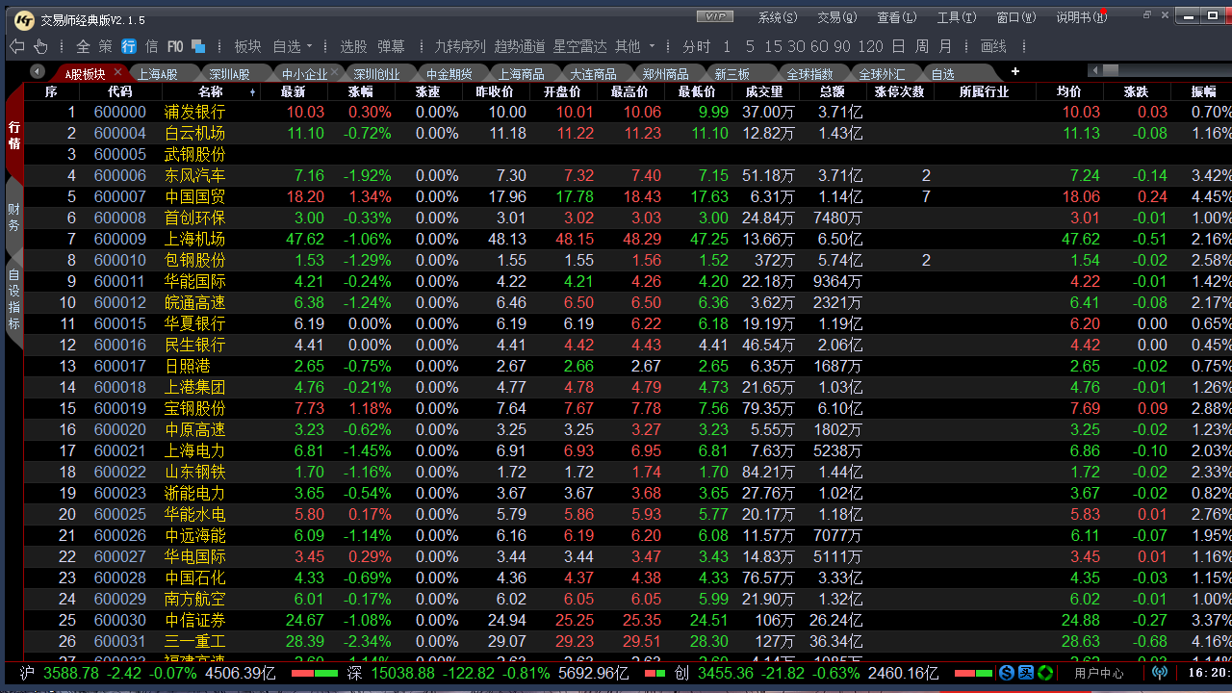Click the hand pointer toolbar icon
This screenshot has width=1232, height=693.
click(x=40, y=46)
